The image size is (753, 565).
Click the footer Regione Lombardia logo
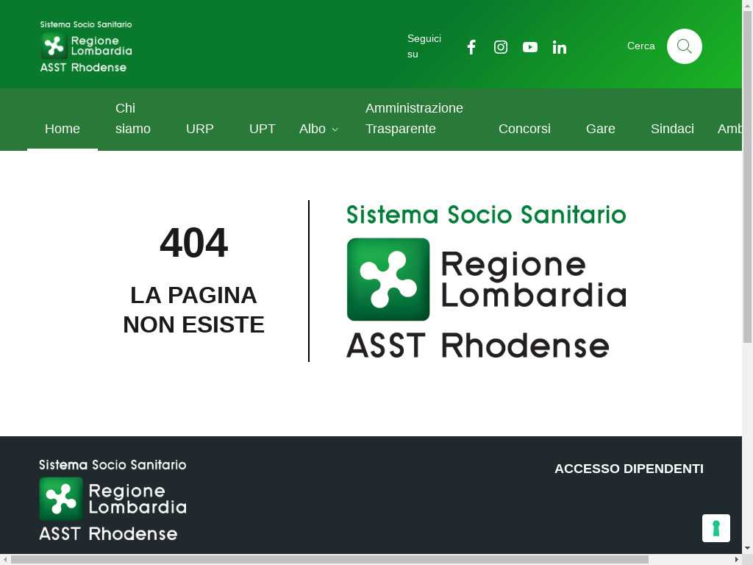113,500
